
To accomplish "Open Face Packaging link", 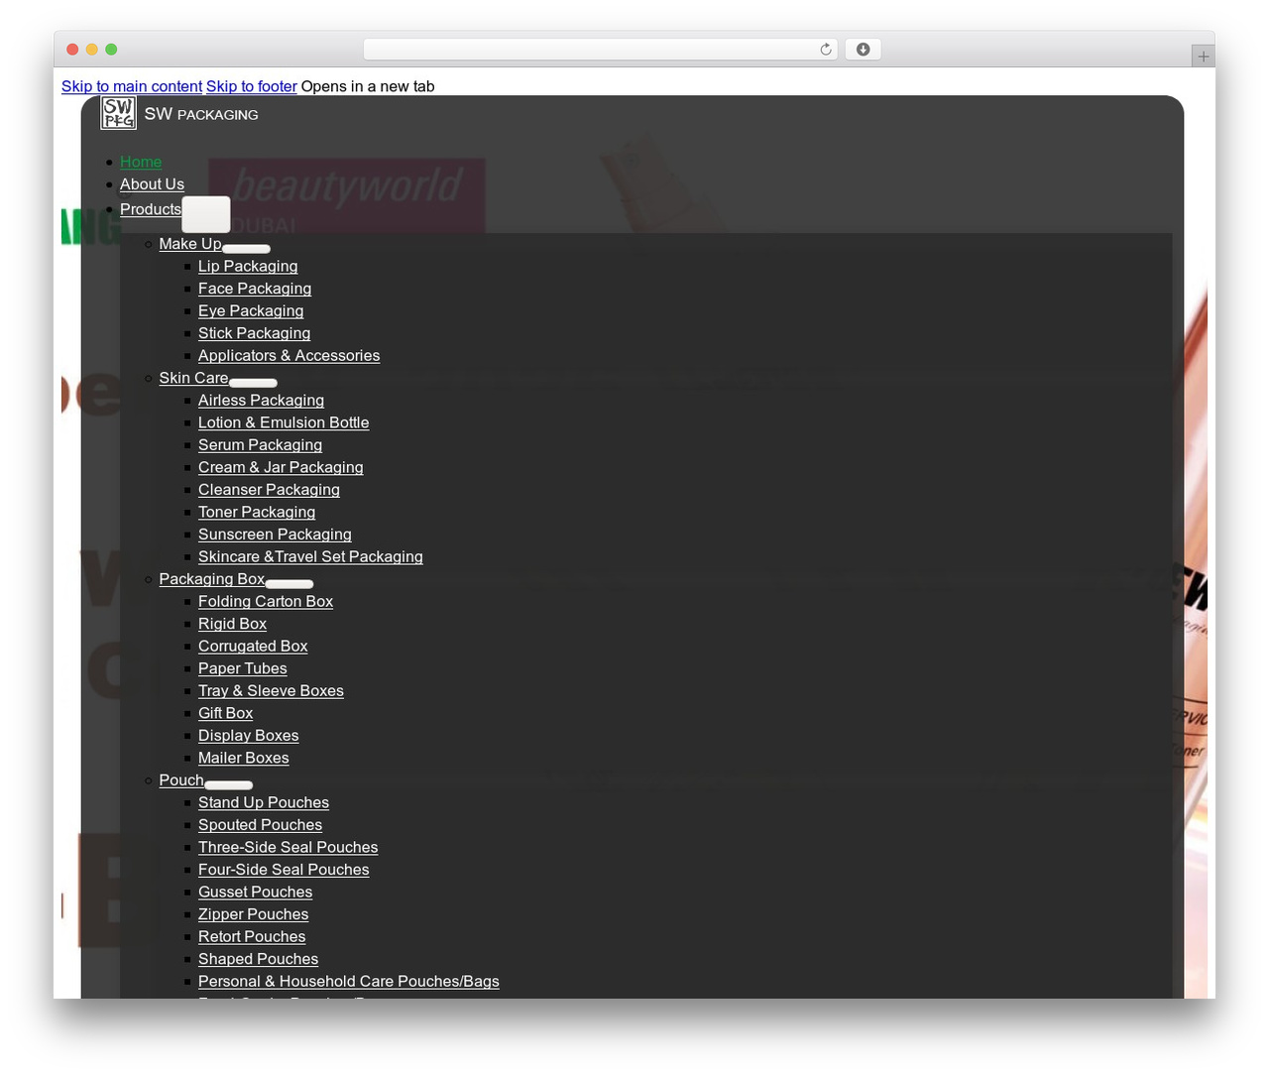I will 255,289.
